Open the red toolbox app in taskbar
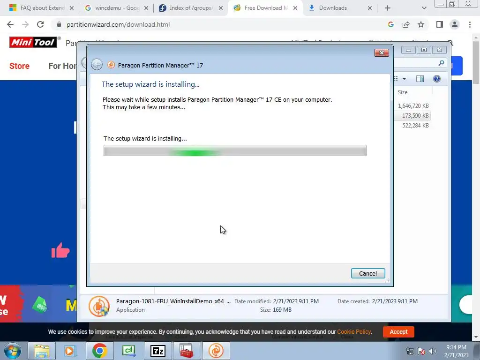This screenshot has height=360, width=480. tap(187, 351)
